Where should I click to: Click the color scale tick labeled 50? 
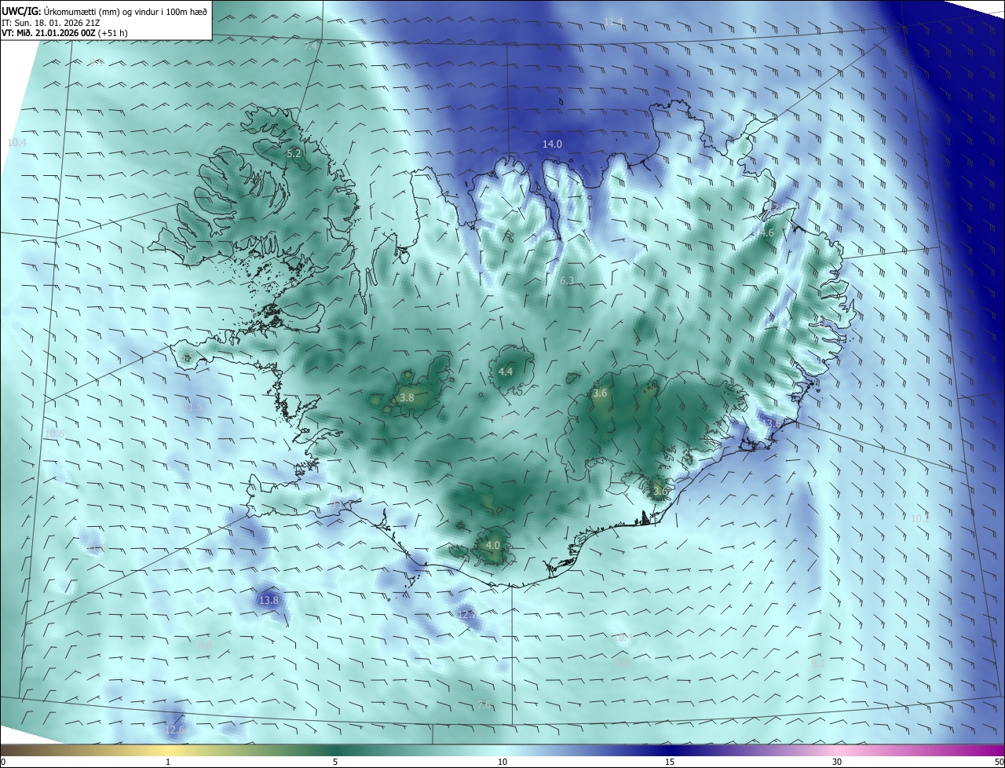click(999, 762)
